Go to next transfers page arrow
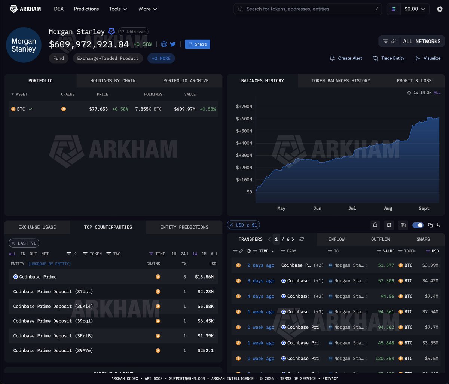Screen dimensions: 449x384 click(x=293, y=239)
